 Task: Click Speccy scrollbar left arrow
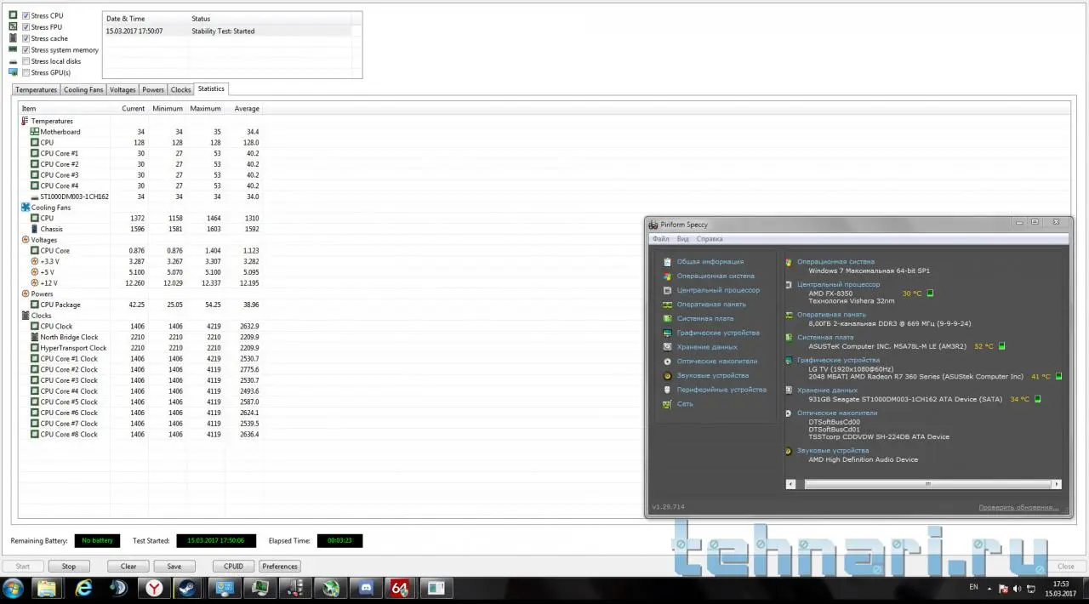790,484
